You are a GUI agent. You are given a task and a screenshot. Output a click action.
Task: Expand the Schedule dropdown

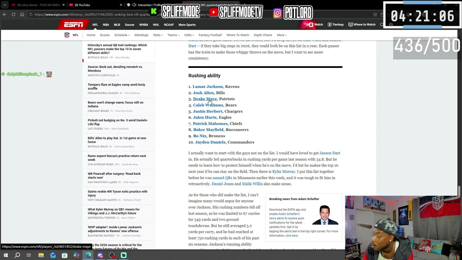pyautogui.click(x=122, y=35)
